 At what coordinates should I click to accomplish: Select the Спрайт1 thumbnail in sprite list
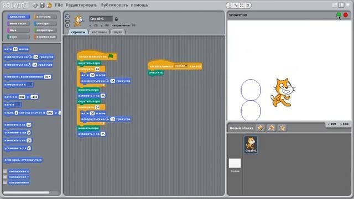[251, 145]
